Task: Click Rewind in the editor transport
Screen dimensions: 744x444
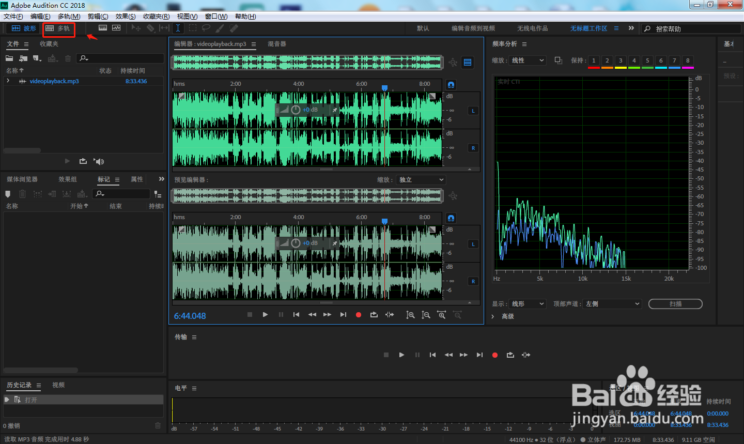Action: (312, 315)
